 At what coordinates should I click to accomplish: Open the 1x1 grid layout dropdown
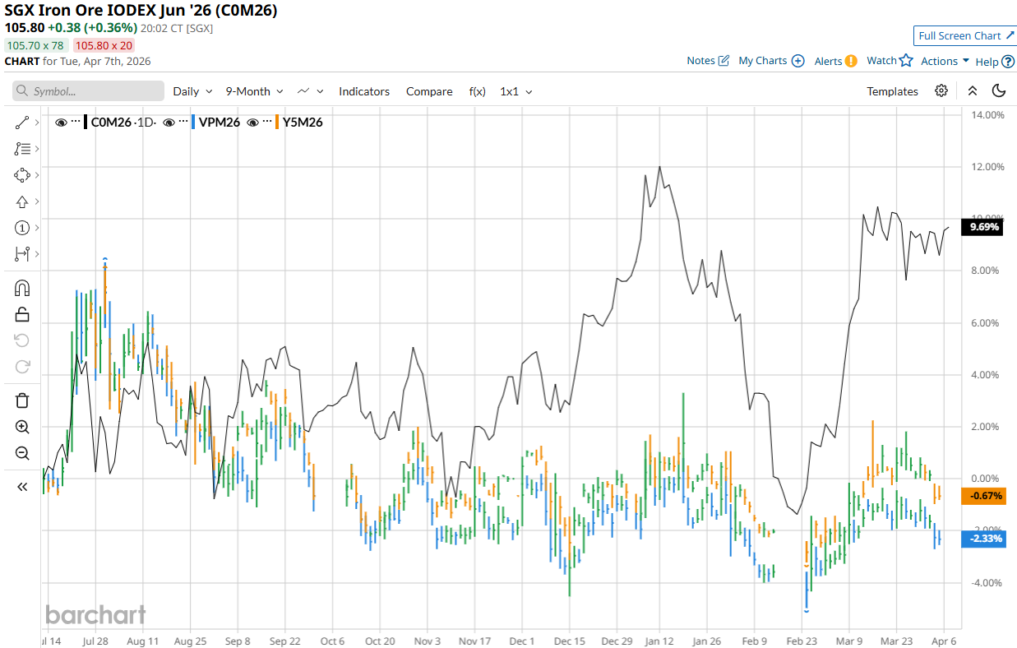(x=515, y=91)
